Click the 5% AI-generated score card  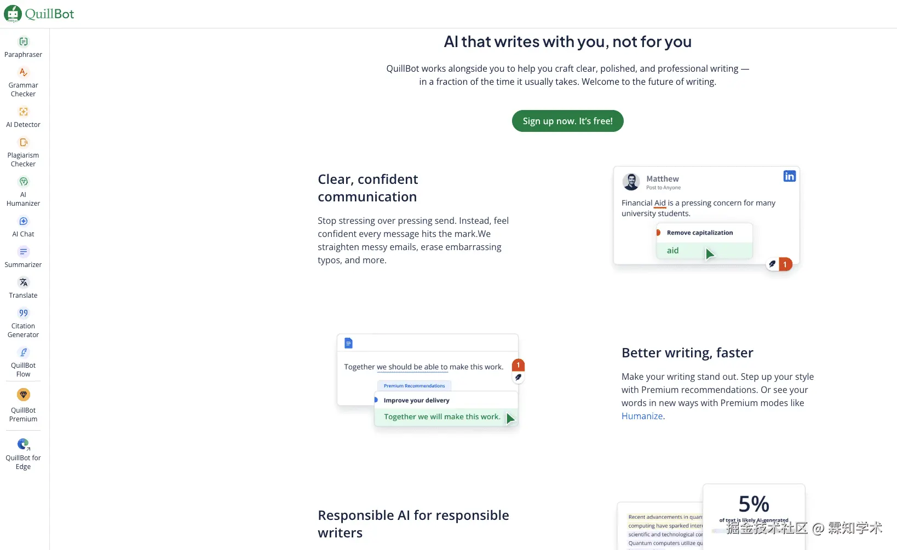pos(754,509)
